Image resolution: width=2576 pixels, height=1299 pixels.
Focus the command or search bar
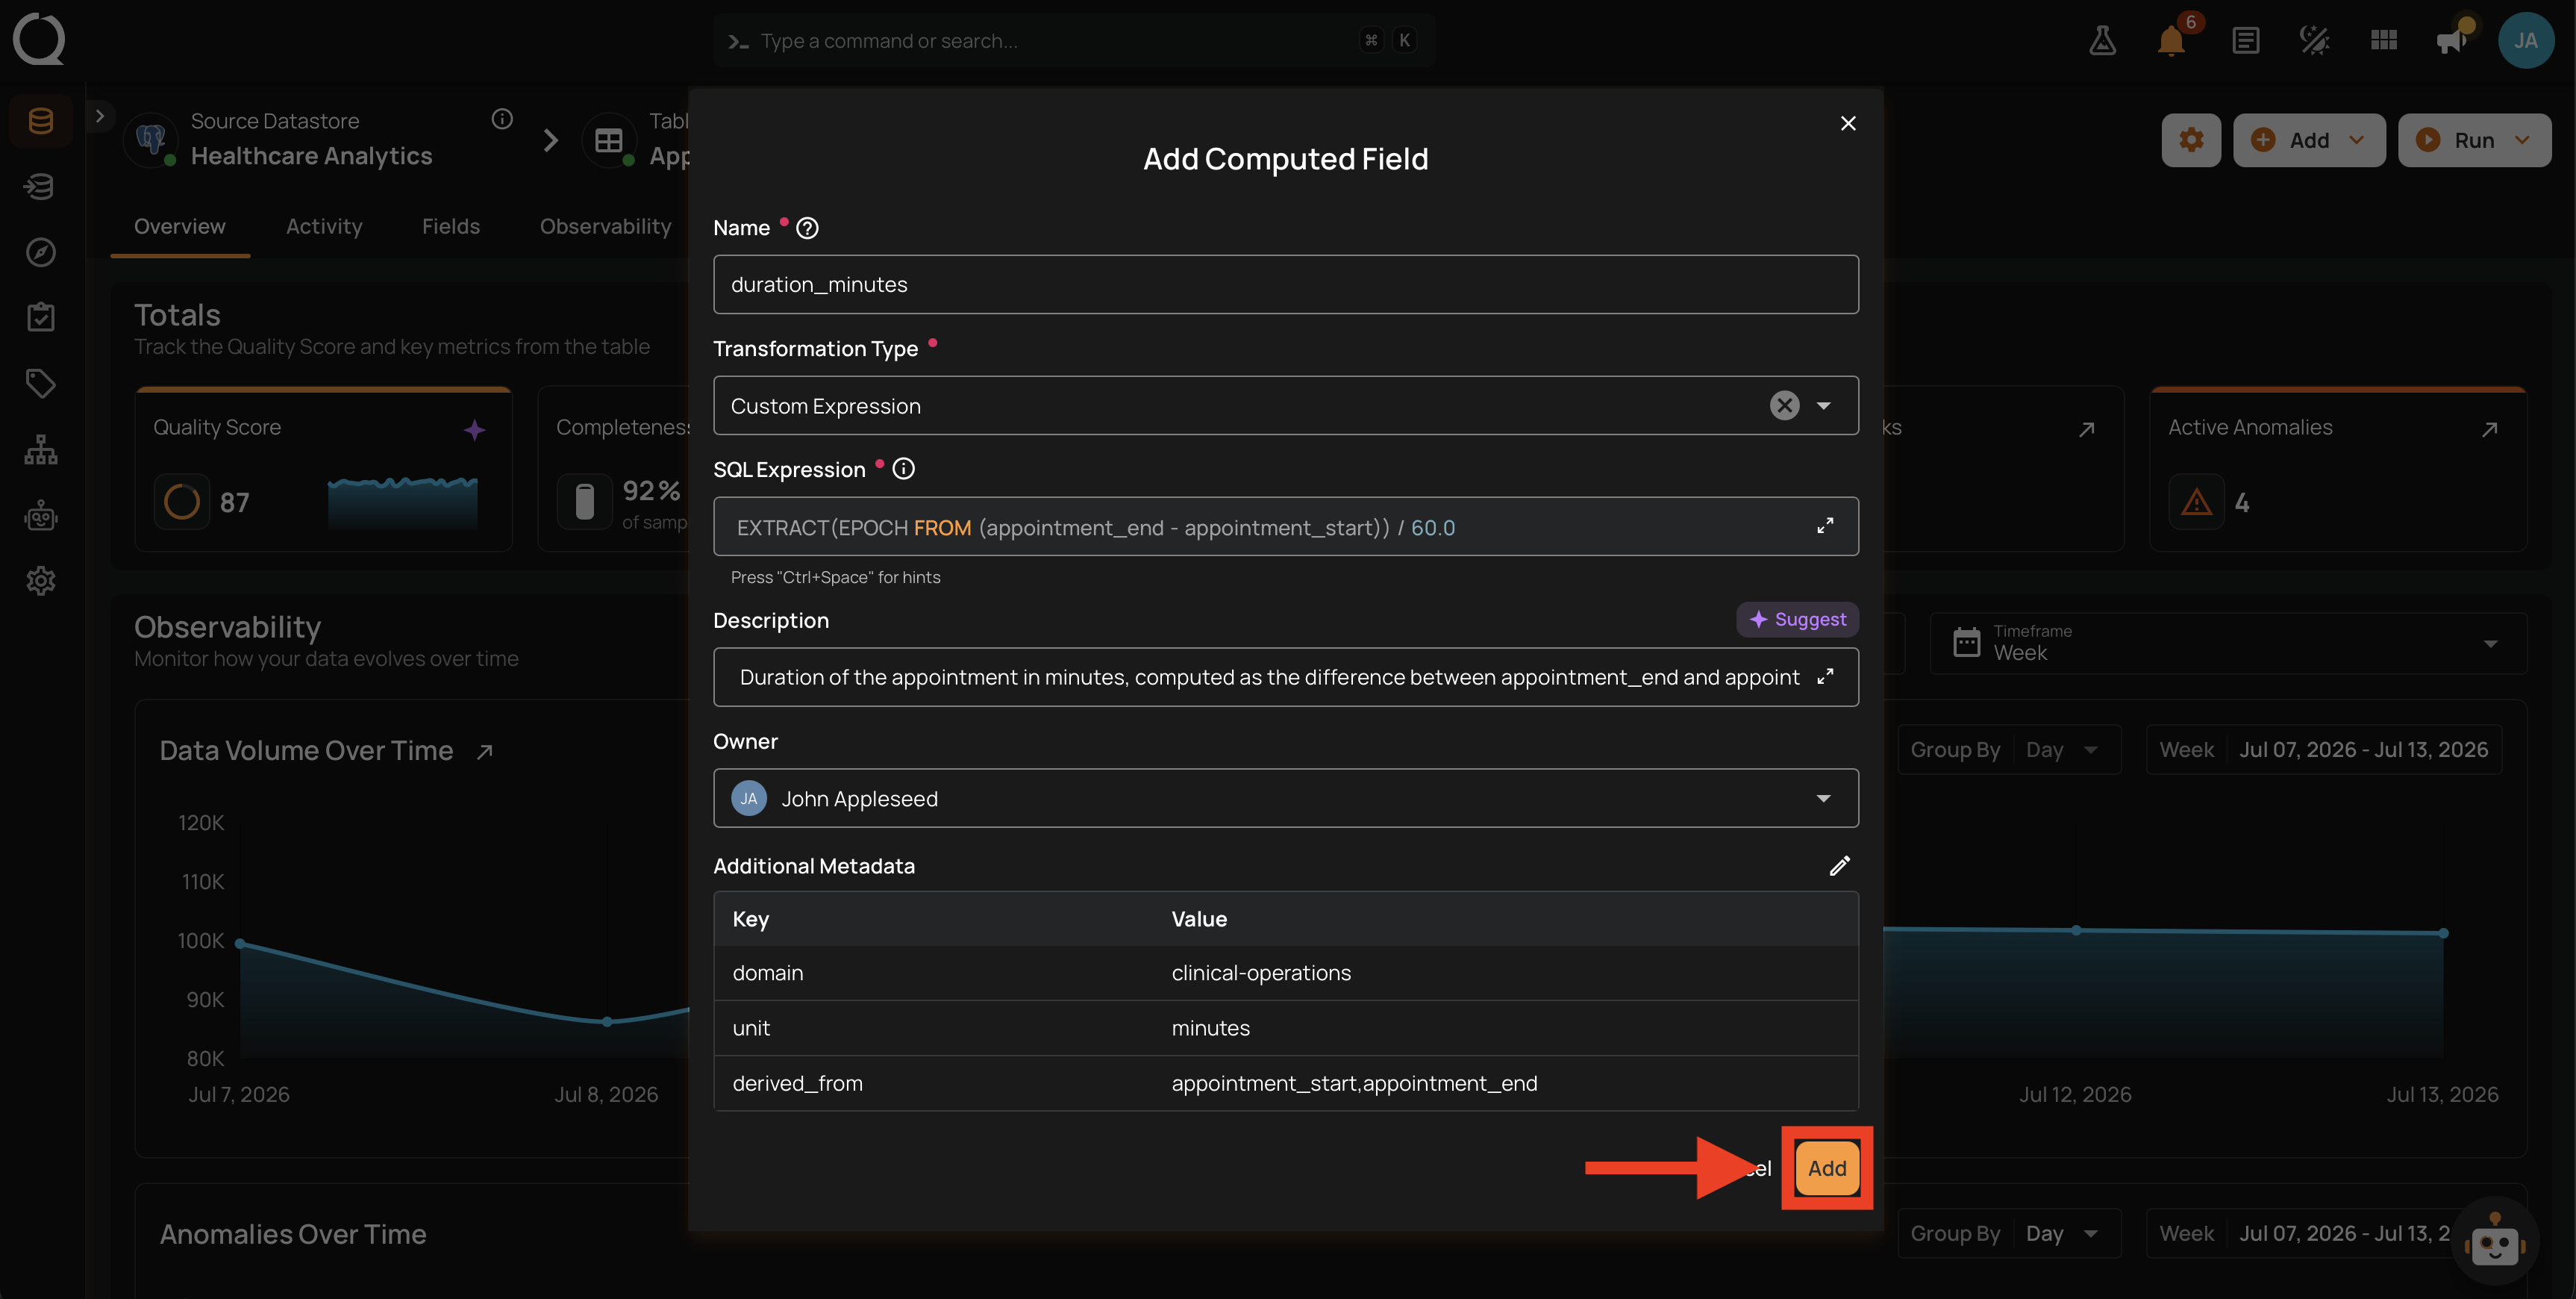point(1074,40)
